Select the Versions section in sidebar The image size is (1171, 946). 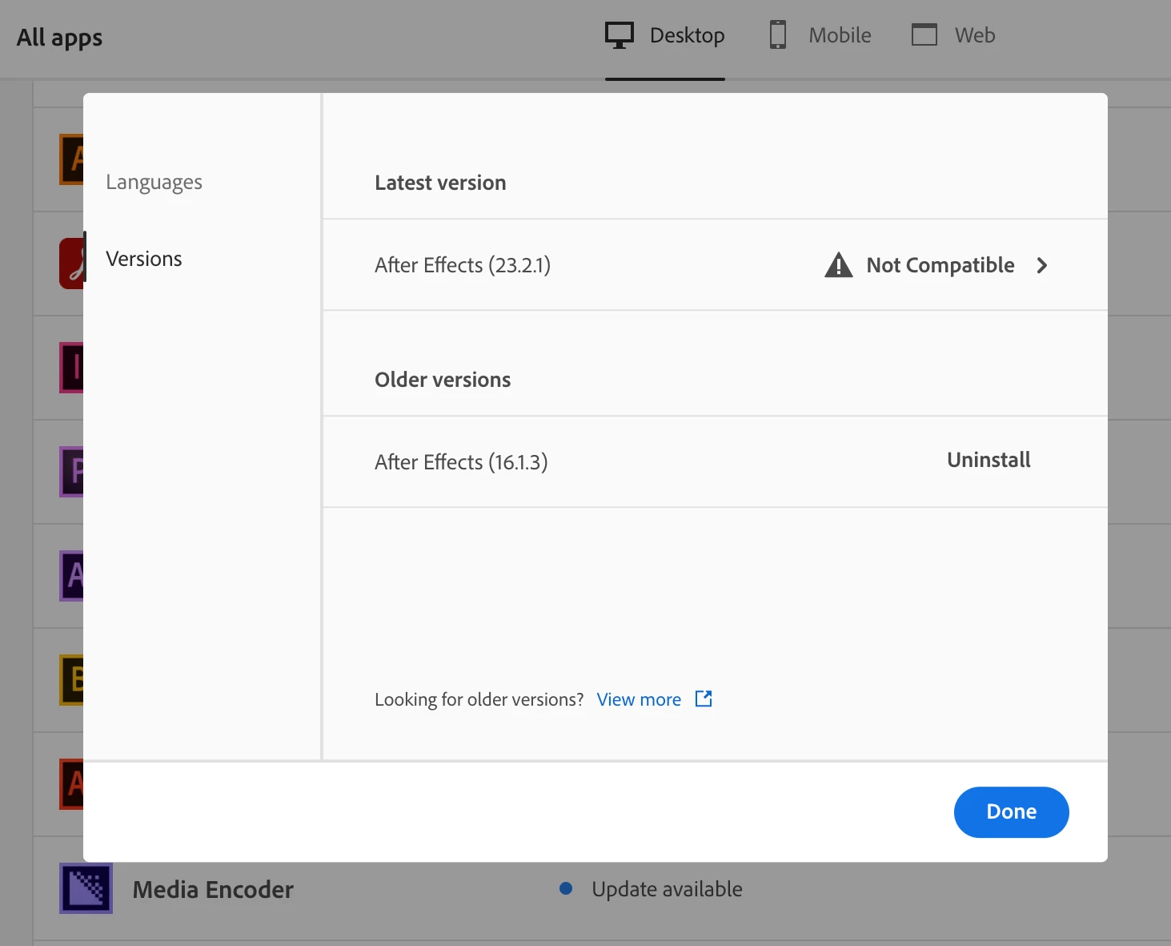[x=144, y=259]
